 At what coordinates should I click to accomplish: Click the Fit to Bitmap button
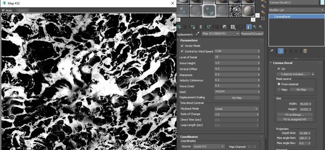point(295,114)
